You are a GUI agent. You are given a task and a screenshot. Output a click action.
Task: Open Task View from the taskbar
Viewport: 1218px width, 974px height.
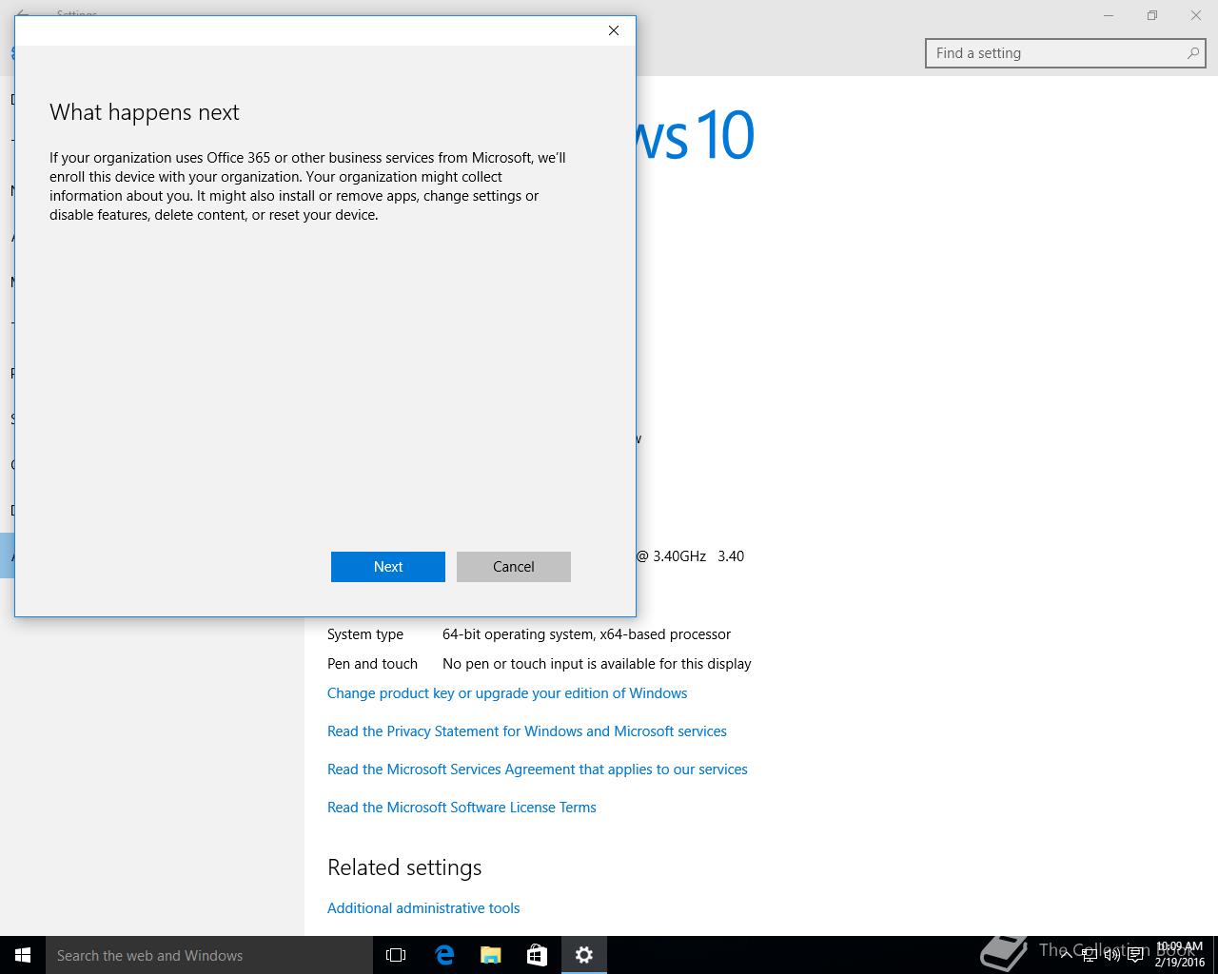pos(396,955)
